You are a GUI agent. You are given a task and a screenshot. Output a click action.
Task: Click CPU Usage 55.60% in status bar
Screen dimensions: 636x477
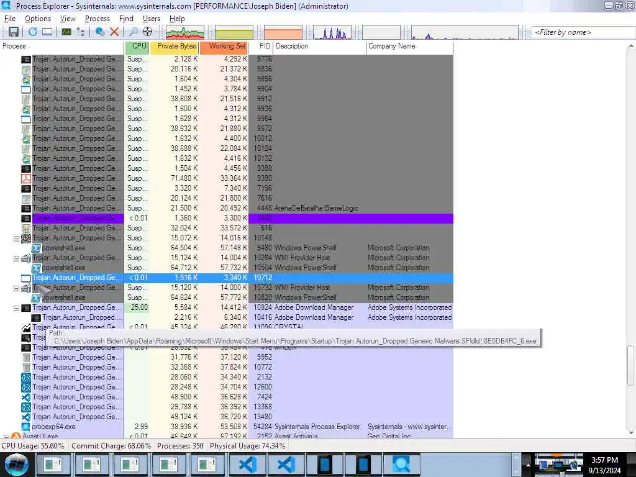coord(33,446)
